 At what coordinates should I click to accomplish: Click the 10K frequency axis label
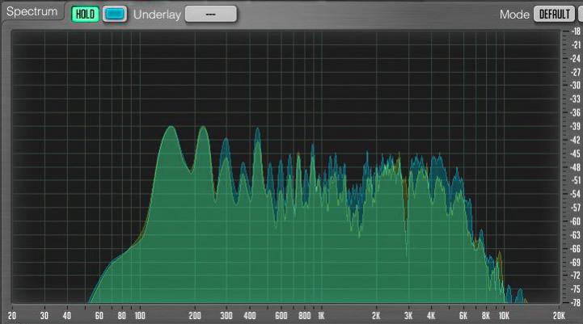(504, 316)
